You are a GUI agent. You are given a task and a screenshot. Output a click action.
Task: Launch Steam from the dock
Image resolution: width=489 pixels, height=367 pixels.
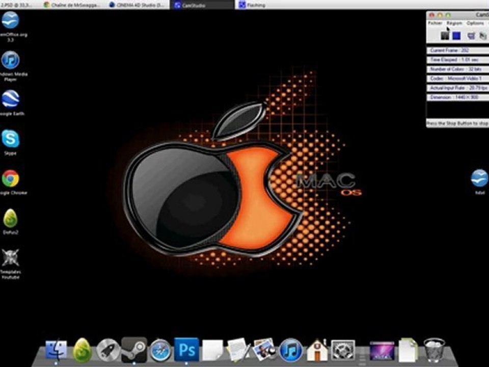134,350
